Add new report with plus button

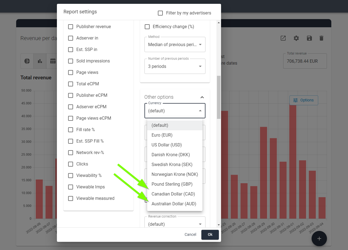pos(319,239)
